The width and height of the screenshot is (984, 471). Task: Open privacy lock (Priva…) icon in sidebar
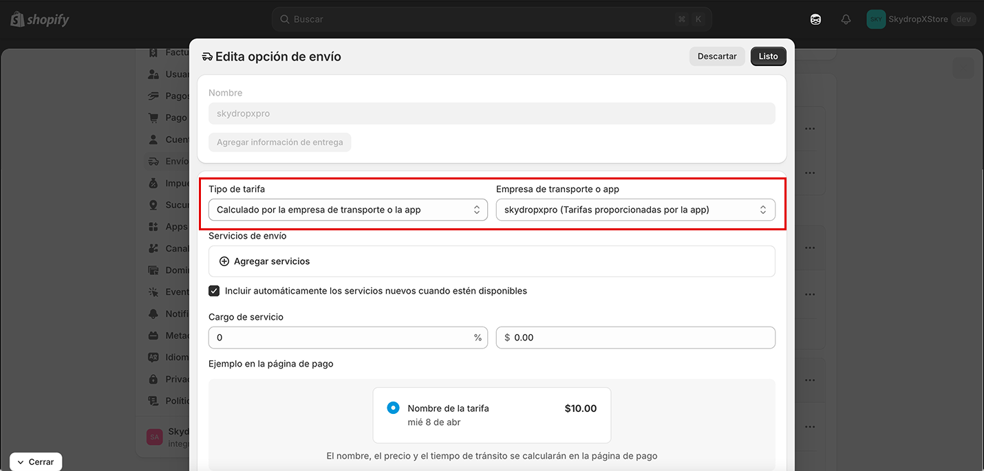pyautogui.click(x=153, y=379)
